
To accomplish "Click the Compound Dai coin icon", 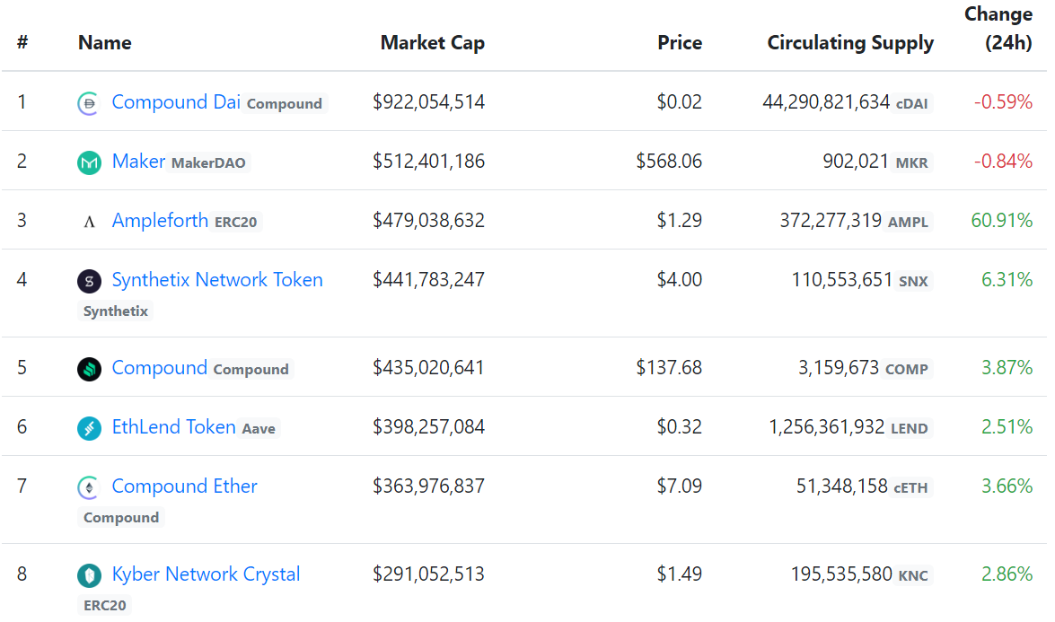I will point(89,103).
